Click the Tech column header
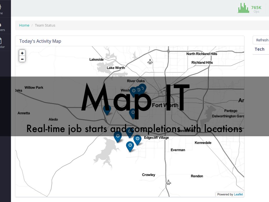The image size is (269, 202). (260, 49)
